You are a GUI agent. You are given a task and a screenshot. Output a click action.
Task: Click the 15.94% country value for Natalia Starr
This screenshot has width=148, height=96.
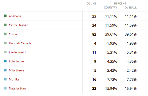111,88
